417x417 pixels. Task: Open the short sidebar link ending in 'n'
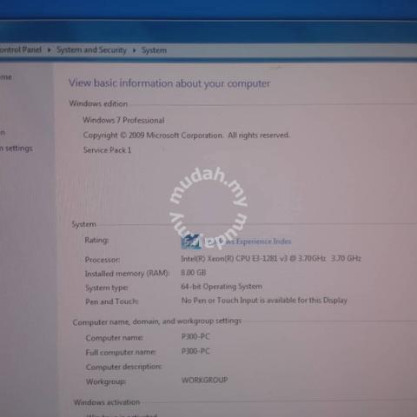(3, 133)
